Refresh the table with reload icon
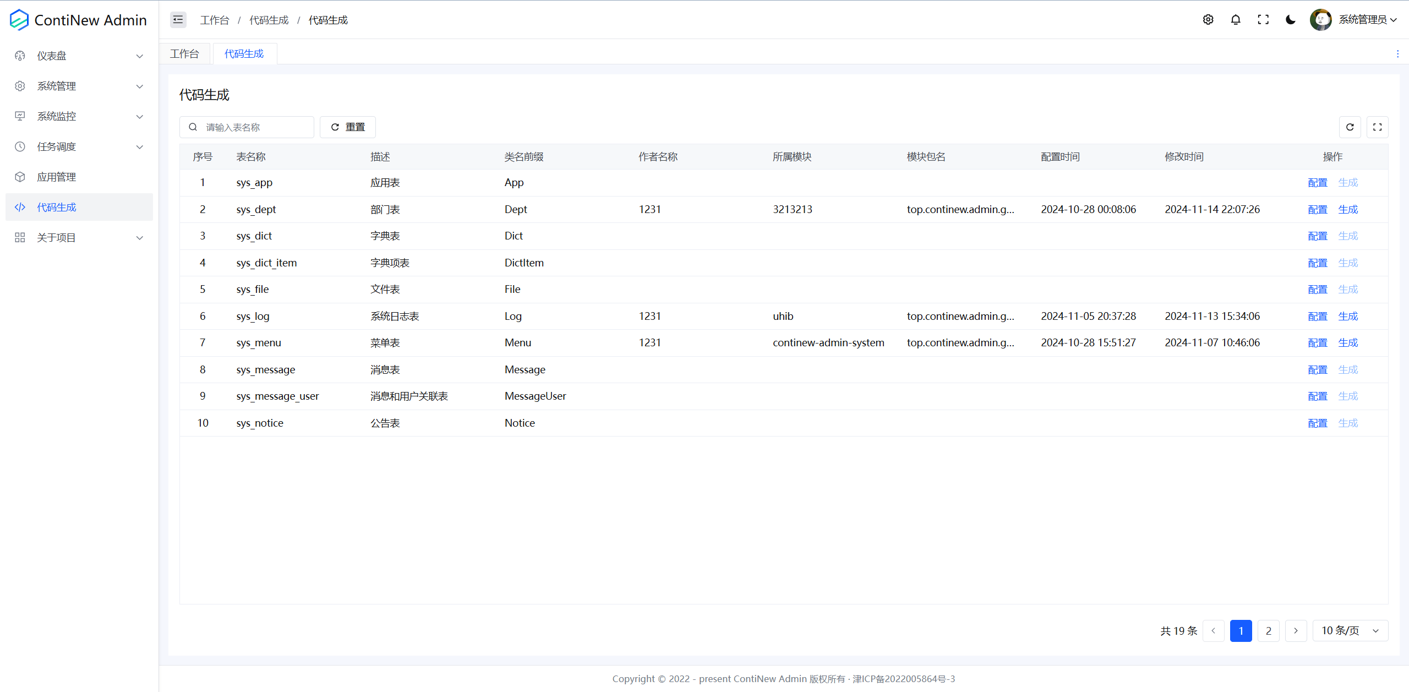1409x692 pixels. 1350,127
